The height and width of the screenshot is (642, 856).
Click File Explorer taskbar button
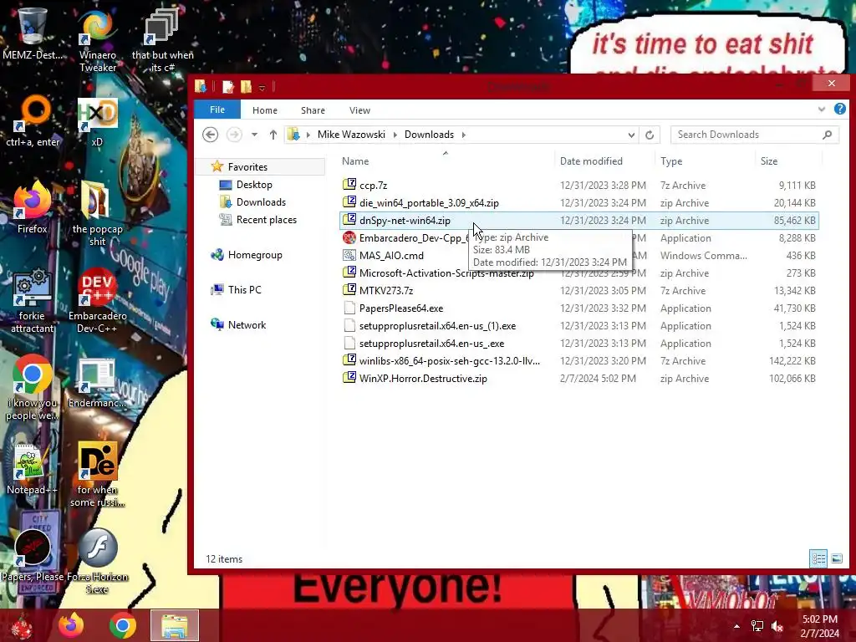[175, 625]
